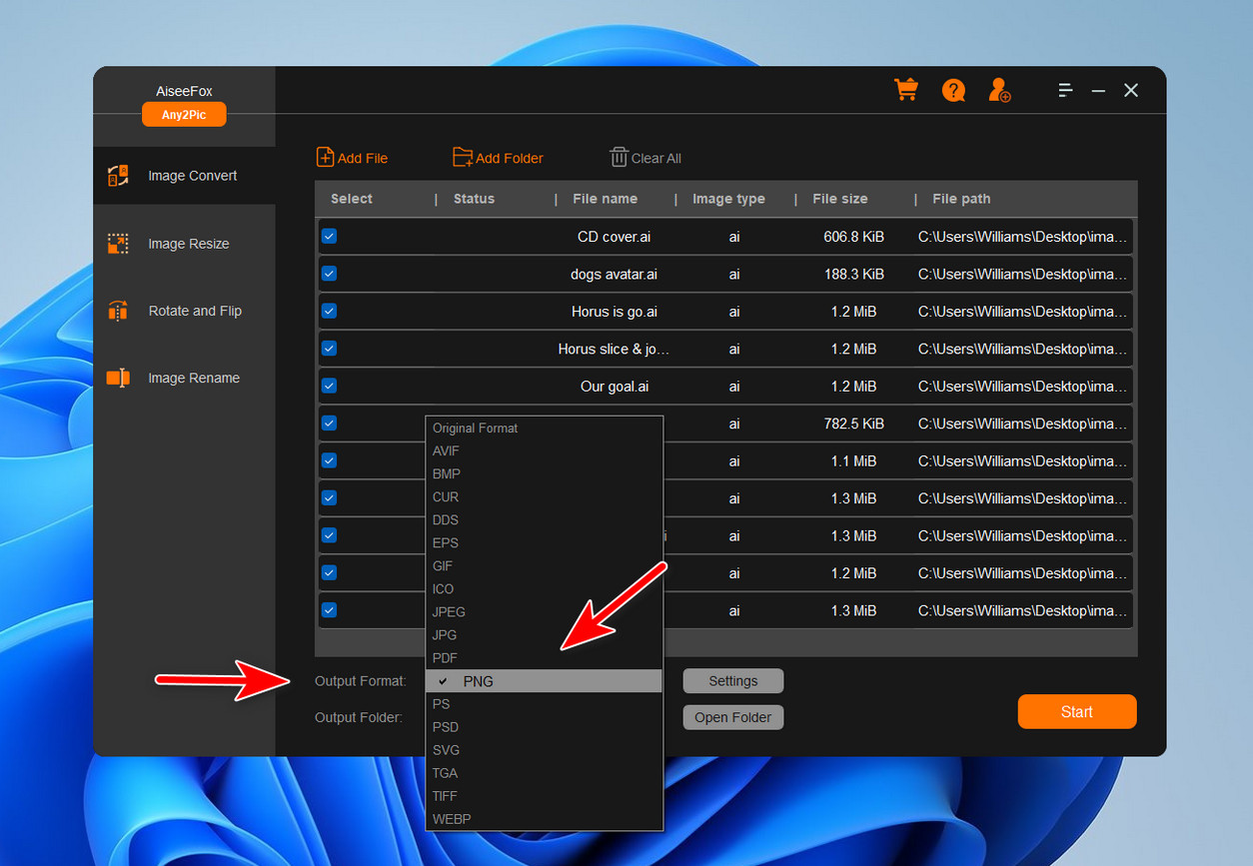Screen dimensions: 1253x866
Task: Select PDF from the format list
Action: coord(544,657)
